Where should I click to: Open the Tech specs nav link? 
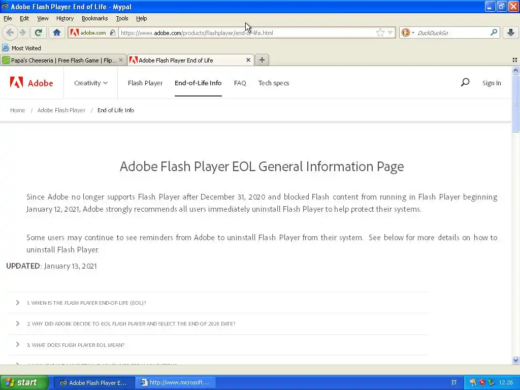(x=274, y=83)
